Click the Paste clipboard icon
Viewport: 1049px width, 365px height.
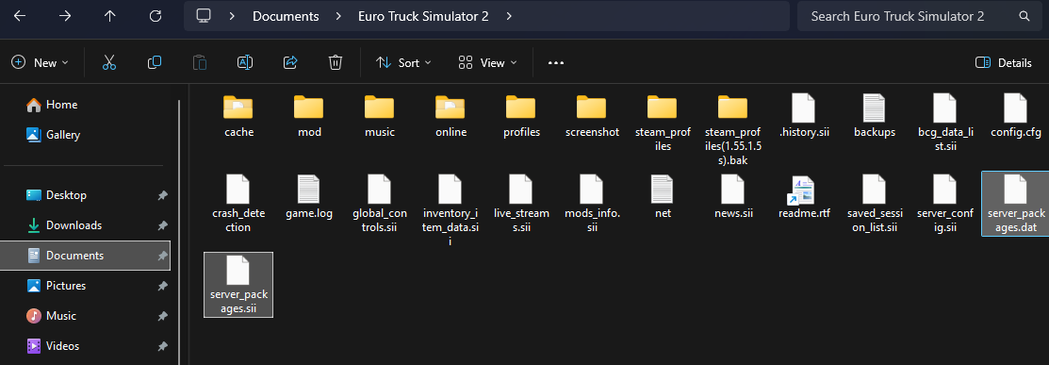tap(200, 62)
